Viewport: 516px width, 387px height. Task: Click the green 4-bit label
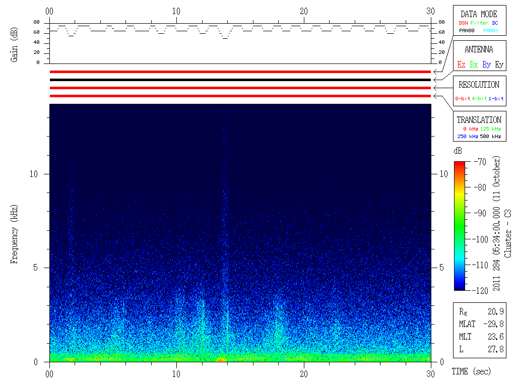(x=480, y=98)
